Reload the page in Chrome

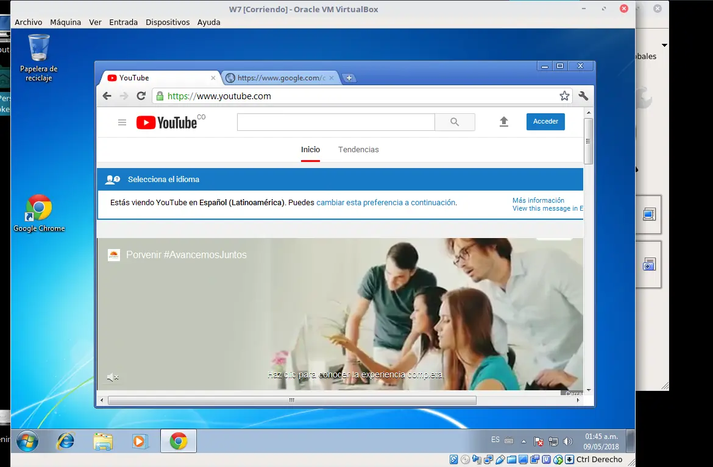click(141, 96)
